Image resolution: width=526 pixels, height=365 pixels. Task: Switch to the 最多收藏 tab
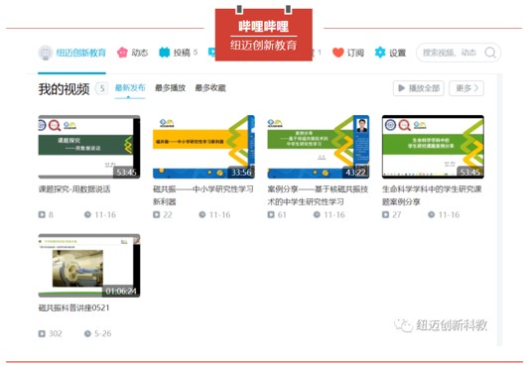pyautogui.click(x=210, y=88)
